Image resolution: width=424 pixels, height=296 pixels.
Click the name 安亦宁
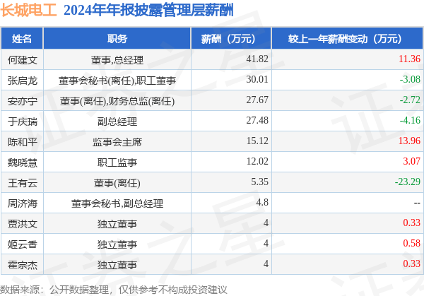point(23,101)
